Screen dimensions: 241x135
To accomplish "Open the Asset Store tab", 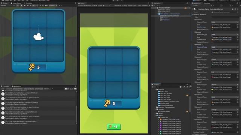I will (x=16, y=3).
